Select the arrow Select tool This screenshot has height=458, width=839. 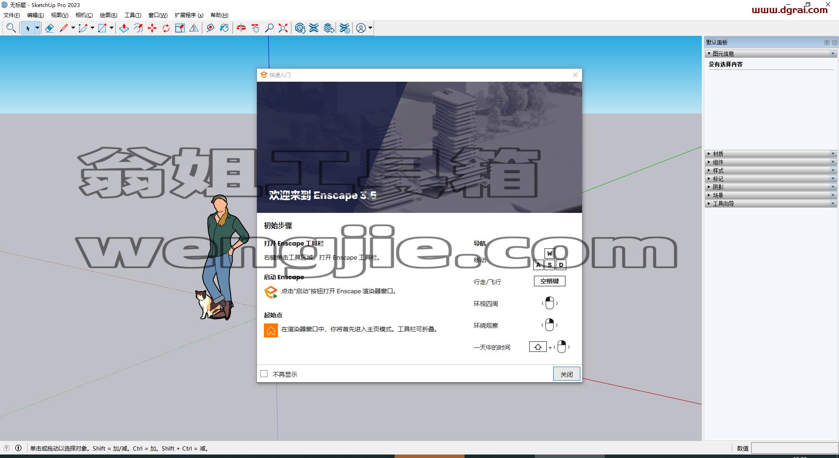(28, 28)
